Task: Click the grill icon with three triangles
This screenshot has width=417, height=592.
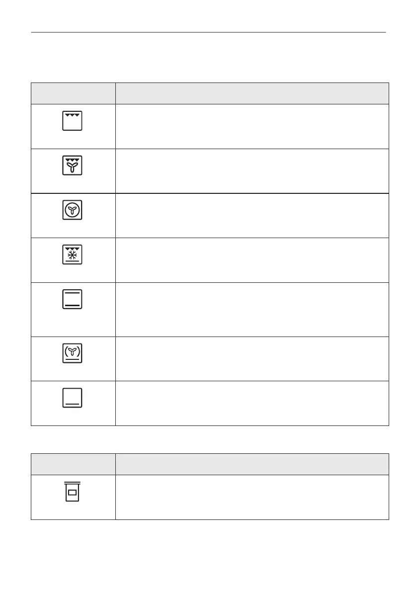Action: [x=72, y=121]
